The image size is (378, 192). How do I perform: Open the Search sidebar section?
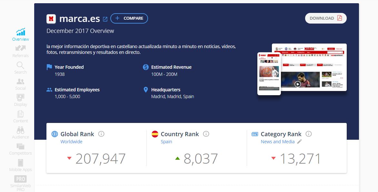pyautogui.click(x=21, y=68)
